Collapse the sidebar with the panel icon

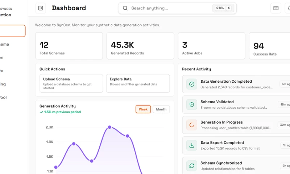pos(41,8)
